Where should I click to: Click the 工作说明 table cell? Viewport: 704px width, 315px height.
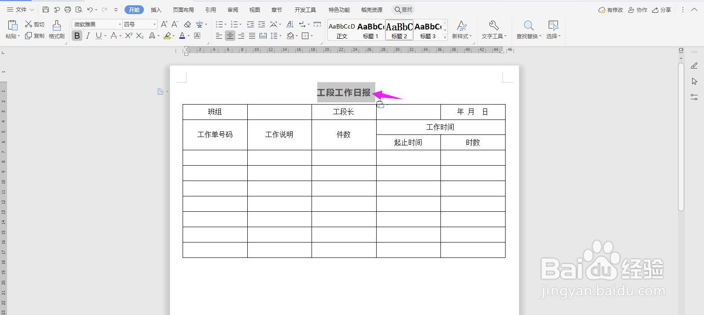click(x=279, y=134)
